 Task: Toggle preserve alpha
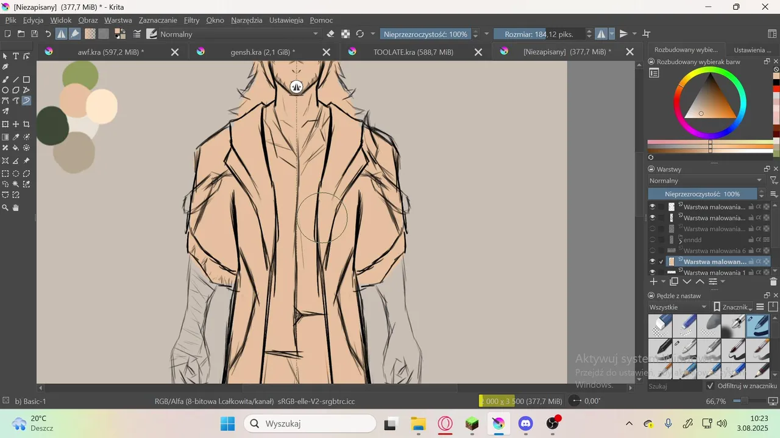(x=346, y=34)
